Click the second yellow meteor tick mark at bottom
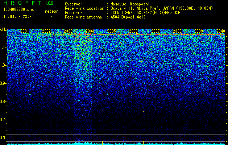Image resolution: width=228 pixels, height=145 pixels. (x=144, y=142)
